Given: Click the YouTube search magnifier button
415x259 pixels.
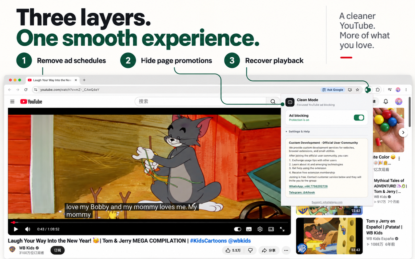Looking at the screenshot, I should click(x=273, y=101).
